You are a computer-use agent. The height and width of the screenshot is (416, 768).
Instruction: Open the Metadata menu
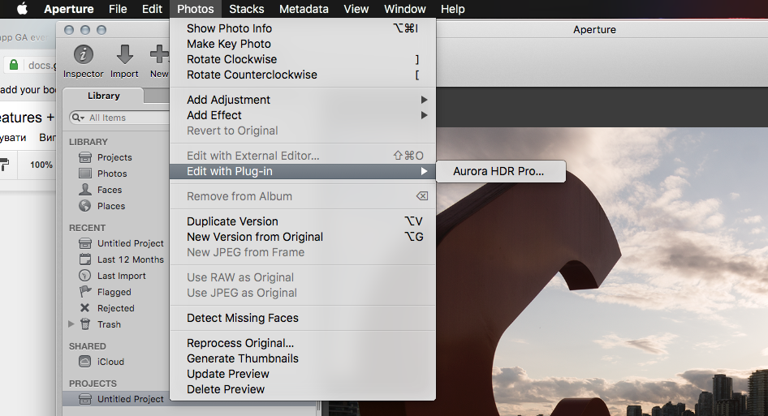[304, 9]
